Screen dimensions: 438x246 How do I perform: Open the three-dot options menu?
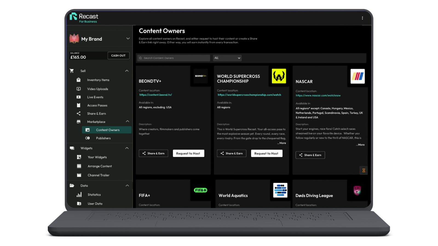(362, 18)
